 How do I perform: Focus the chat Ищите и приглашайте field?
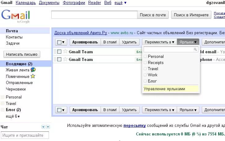click(x=25, y=135)
